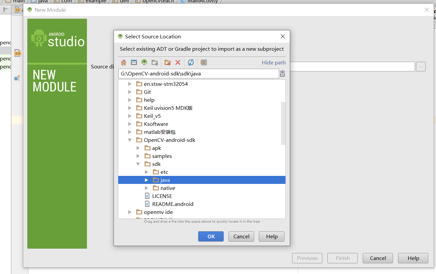
Task: Open Help in the New Module wizard
Action: 413,258
